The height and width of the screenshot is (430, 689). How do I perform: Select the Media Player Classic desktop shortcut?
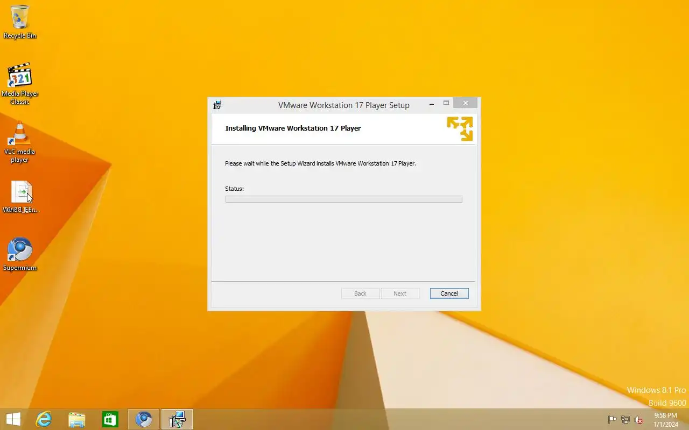point(20,83)
